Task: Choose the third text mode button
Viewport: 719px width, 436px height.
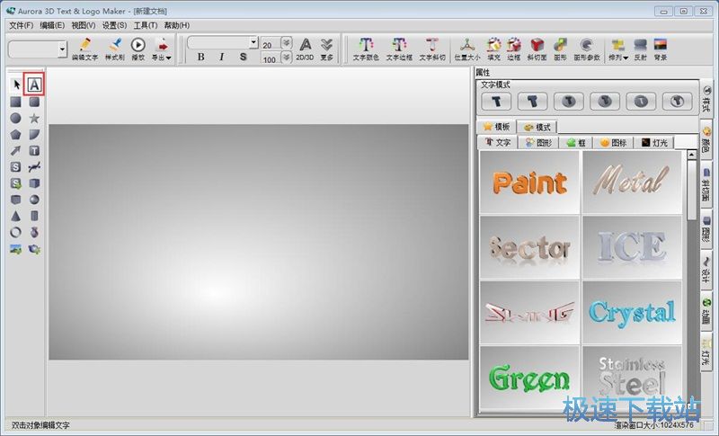Action: tap(569, 101)
